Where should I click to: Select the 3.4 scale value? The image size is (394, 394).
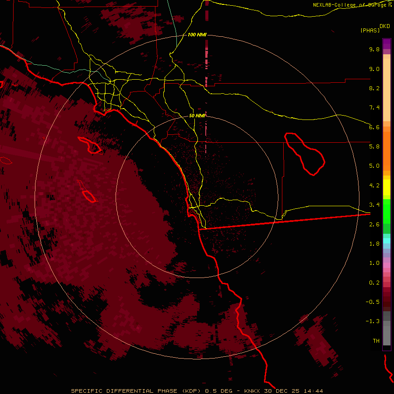point(374,205)
